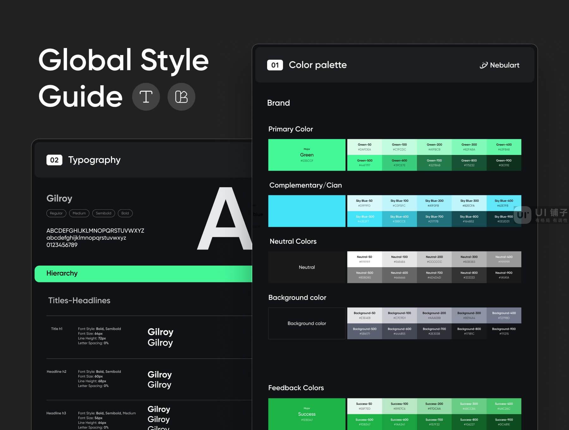569x430 pixels.
Task: Pick the Neutral-400 swatch
Action: coord(504,259)
